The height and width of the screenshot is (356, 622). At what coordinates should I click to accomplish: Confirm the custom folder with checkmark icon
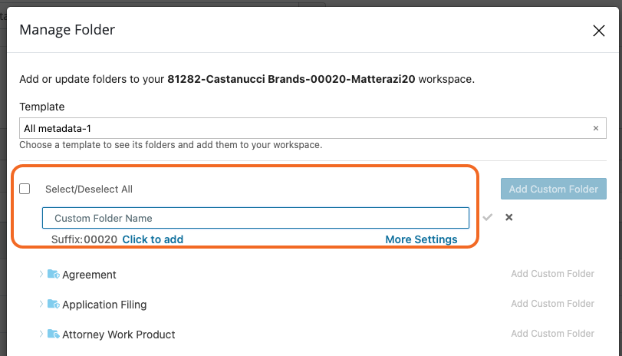pyautogui.click(x=488, y=217)
